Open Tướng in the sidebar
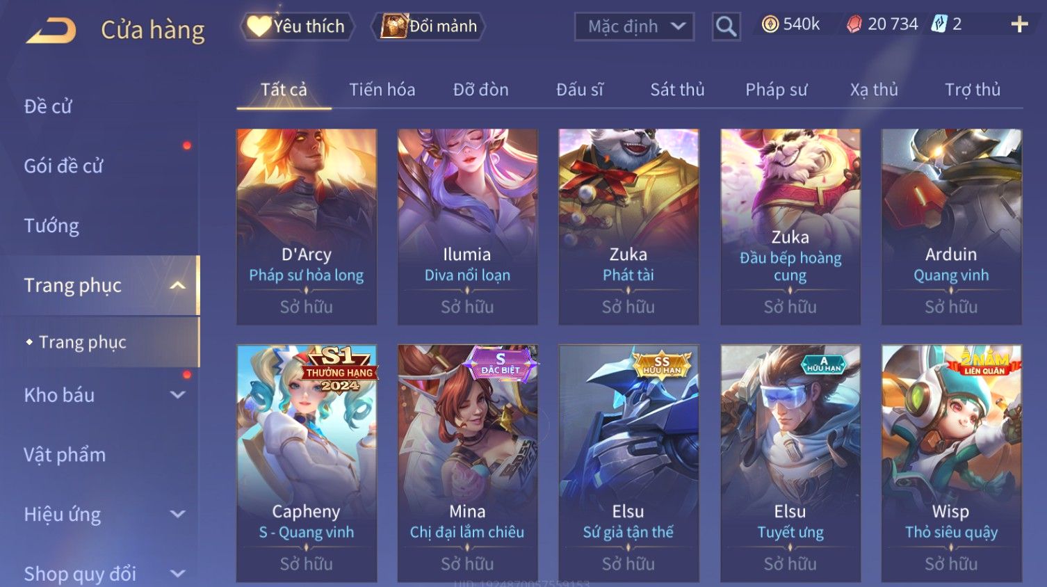This screenshot has height=587, width=1047. tap(51, 226)
